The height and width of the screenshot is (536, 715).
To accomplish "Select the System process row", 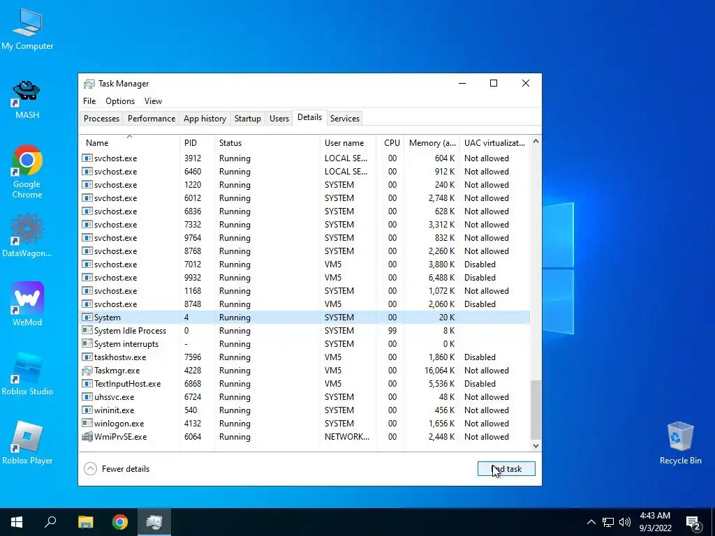I will pyautogui.click(x=304, y=318).
